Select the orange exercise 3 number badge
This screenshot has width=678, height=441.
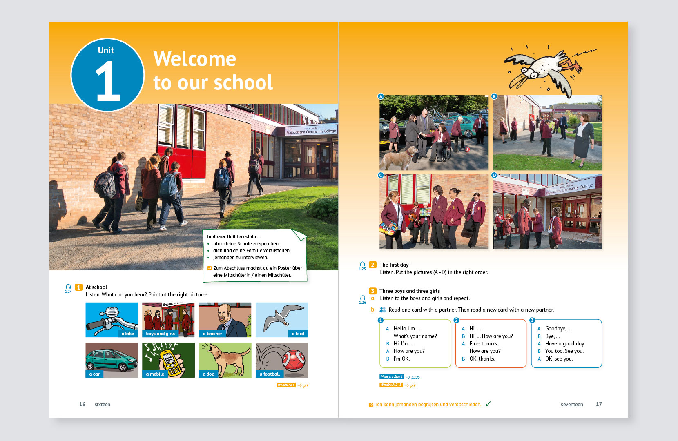point(372,291)
